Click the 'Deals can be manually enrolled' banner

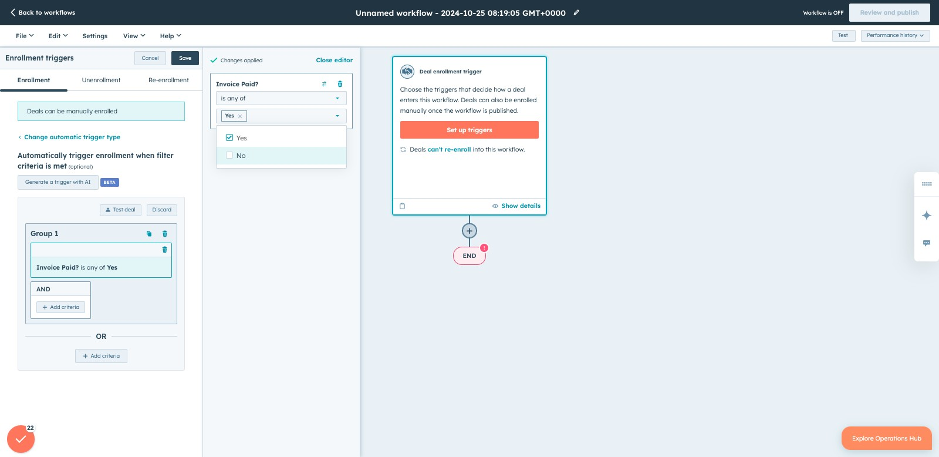(101, 111)
